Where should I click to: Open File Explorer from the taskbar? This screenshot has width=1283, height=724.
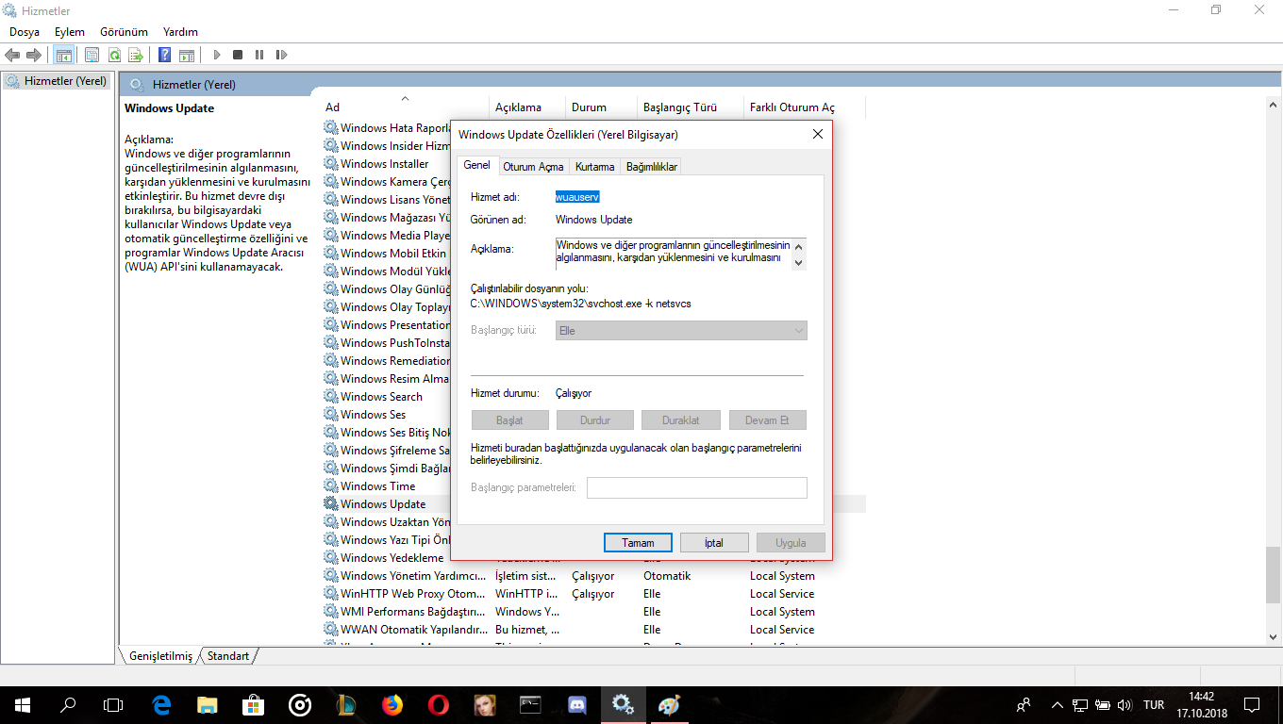point(208,704)
